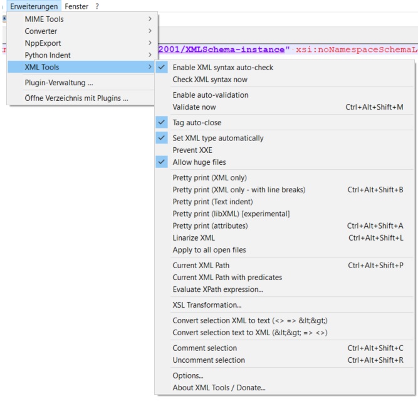Select Pretty print with line breaks

point(285,190)
